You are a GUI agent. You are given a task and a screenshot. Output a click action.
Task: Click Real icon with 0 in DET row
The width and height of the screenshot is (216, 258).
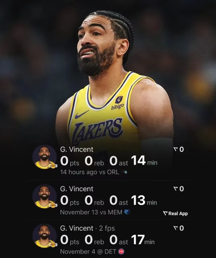(x=179, y=228)
